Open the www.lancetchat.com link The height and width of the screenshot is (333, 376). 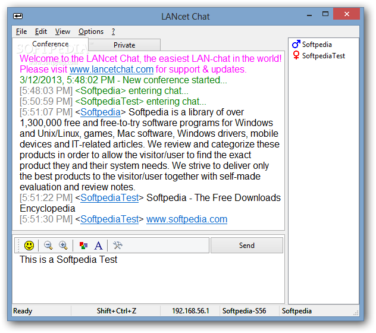(x=111, y=70)
